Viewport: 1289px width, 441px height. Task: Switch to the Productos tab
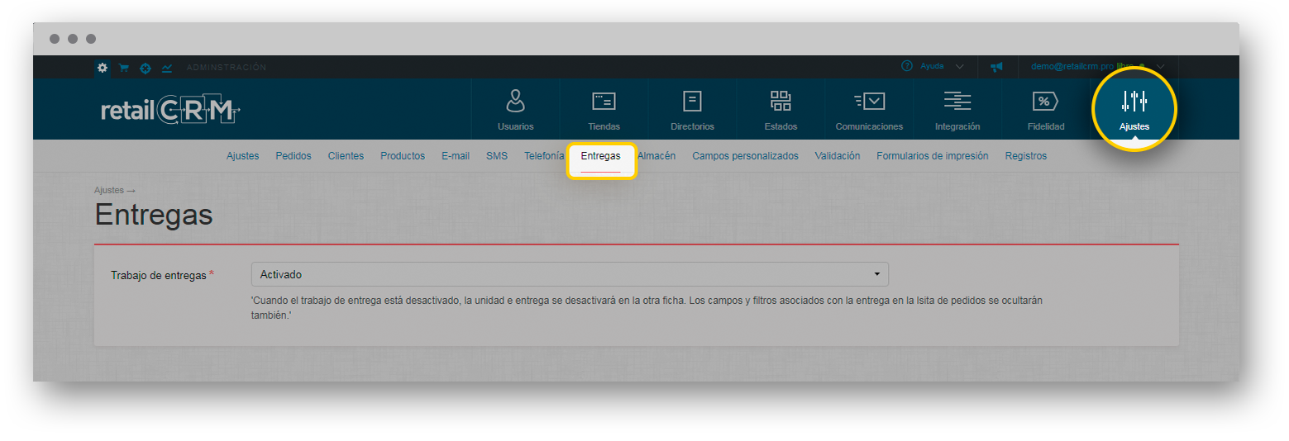point(403,156)
